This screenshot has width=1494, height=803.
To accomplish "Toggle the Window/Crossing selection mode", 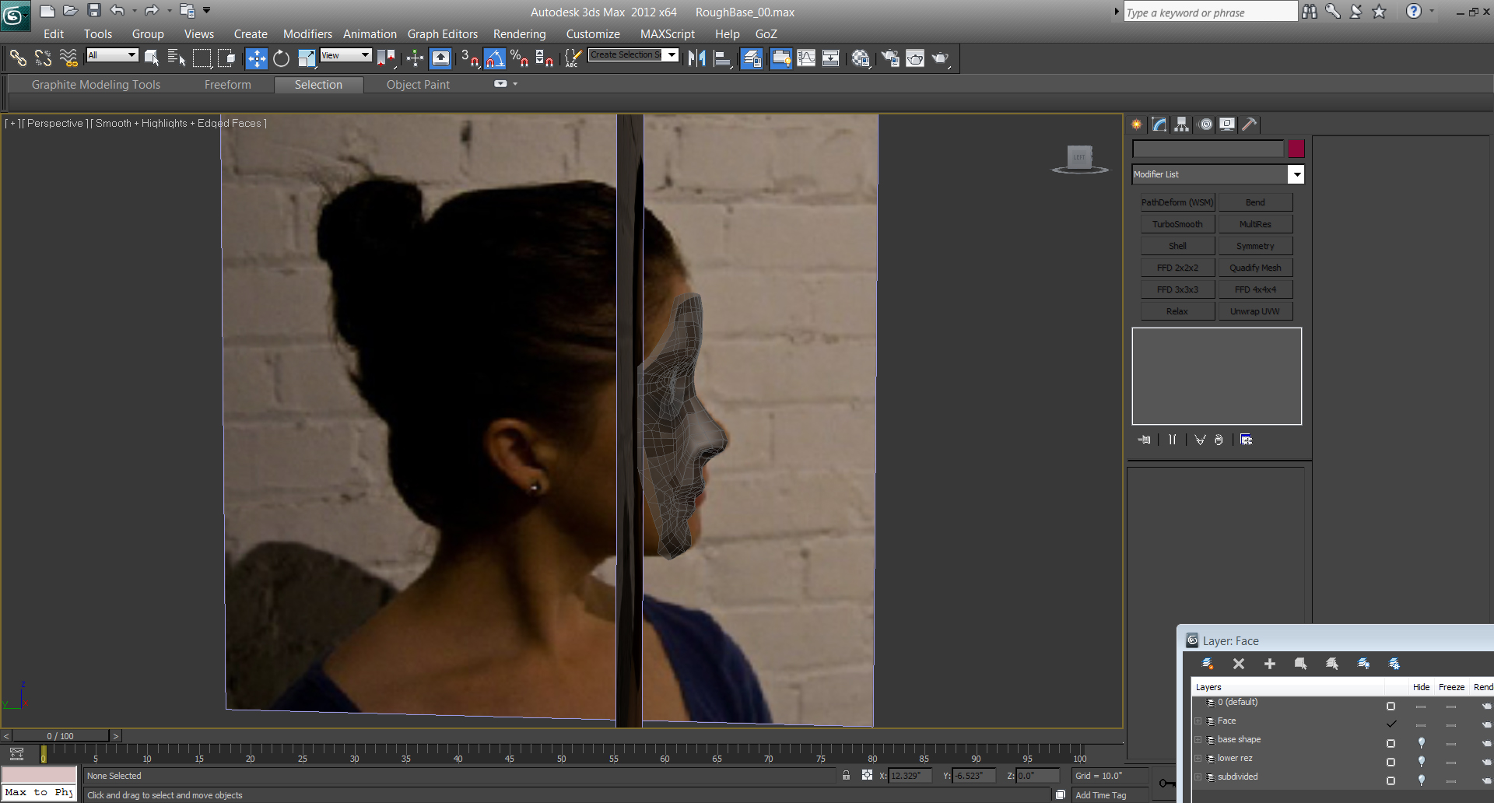I will tap(227, 58).
